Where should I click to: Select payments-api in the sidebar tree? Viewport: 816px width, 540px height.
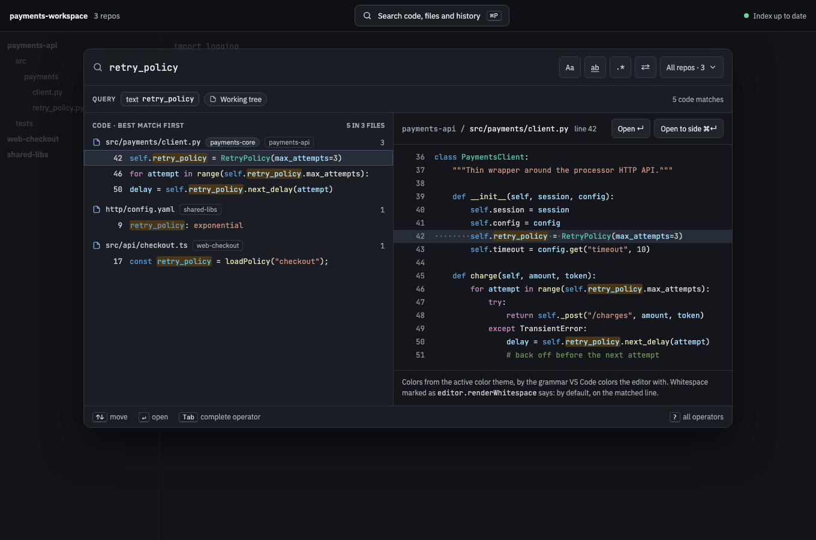[32, 46]
